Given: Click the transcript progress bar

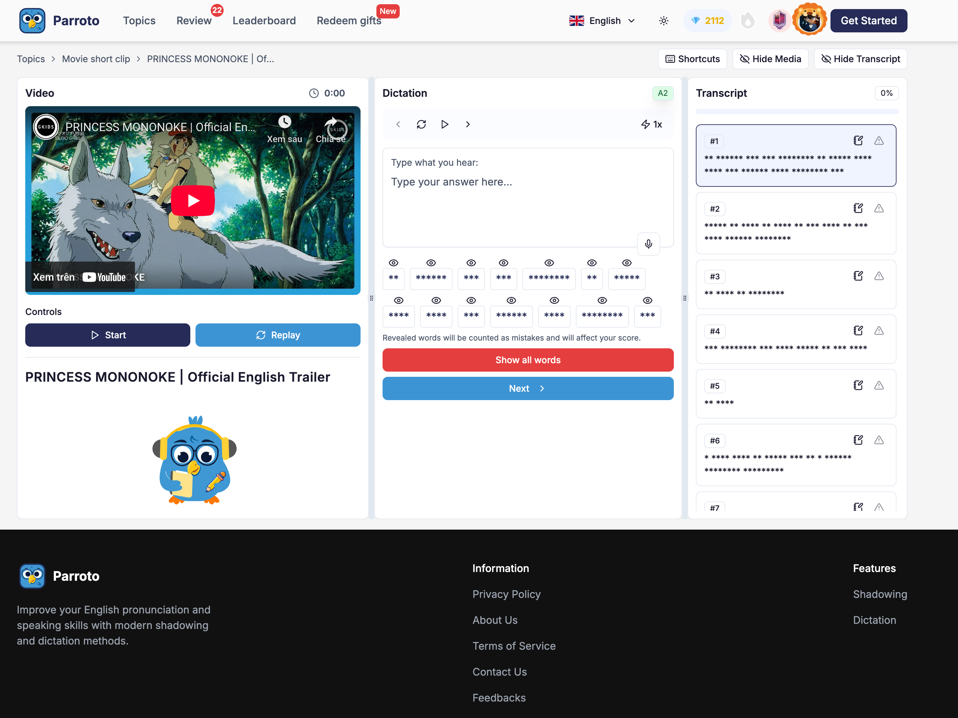Looking at the screenshot, I should coord(797,112).
